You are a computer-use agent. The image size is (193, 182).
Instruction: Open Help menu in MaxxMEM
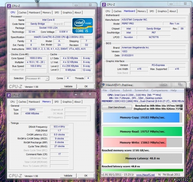point(173,90)
